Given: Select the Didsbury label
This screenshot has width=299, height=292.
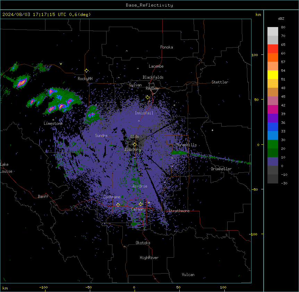Looking at the screenshot, I should (x=133, y=149).
